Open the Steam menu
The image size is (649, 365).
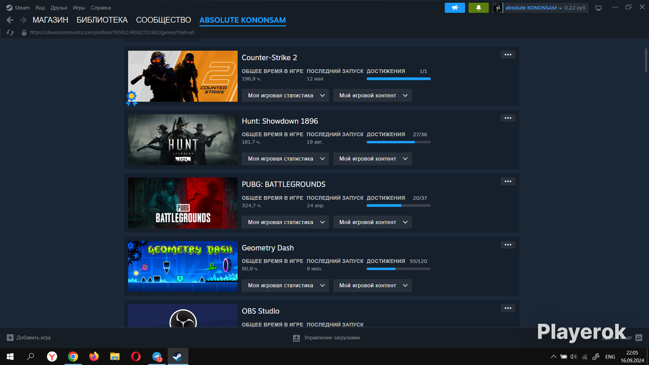point(22,8)
